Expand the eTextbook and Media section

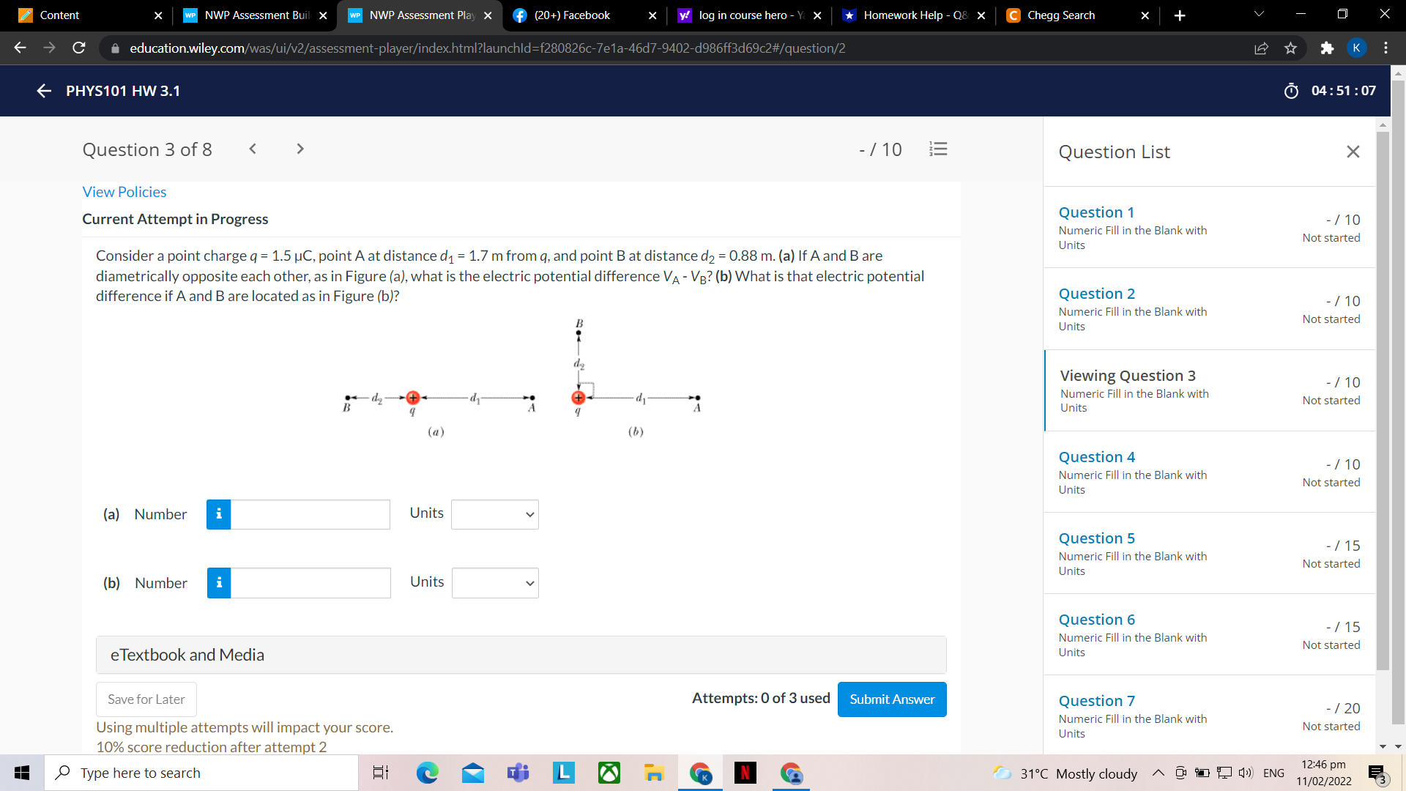tap(187, 654)
